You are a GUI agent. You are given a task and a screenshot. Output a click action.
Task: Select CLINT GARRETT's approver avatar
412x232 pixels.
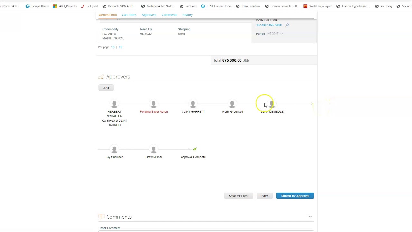pyautogui.click(x=193, y=104)
